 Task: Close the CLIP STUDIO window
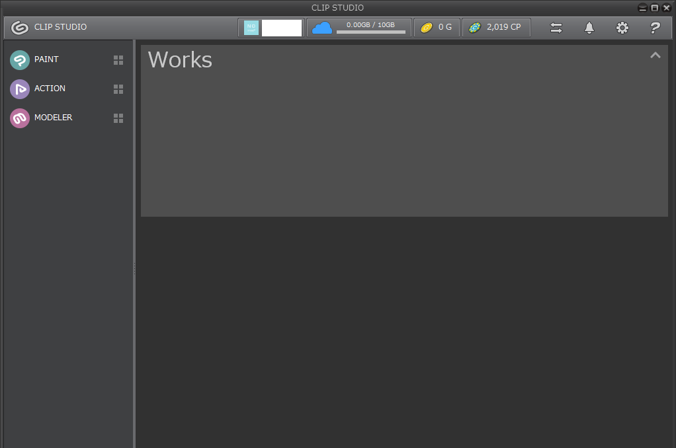coord(667,8)
